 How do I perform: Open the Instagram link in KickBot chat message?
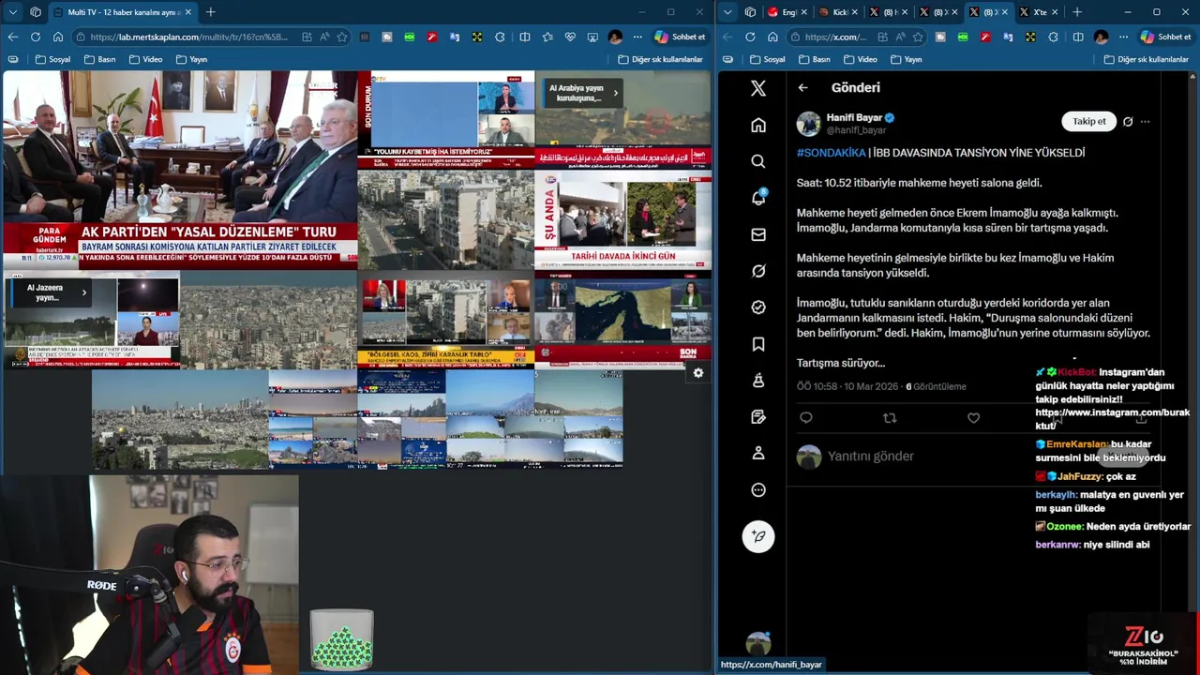pos(1112,419)
